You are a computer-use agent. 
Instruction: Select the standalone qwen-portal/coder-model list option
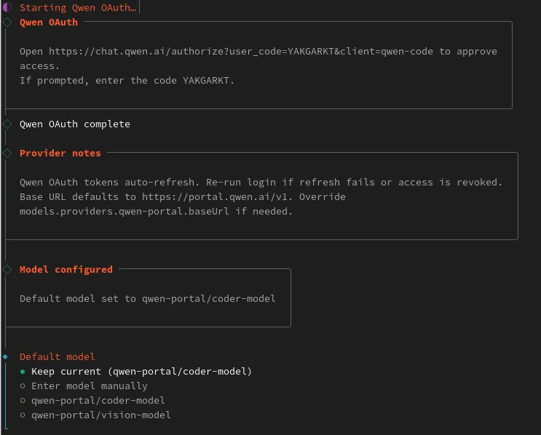[x=98, y=401]
